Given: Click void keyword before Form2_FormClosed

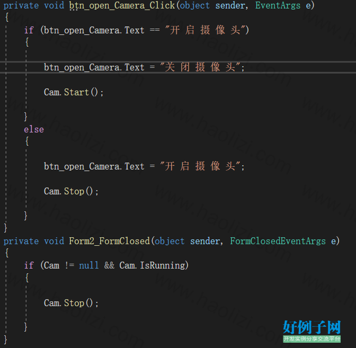Looking at the screenshot, I should click(x=54, y=241).
